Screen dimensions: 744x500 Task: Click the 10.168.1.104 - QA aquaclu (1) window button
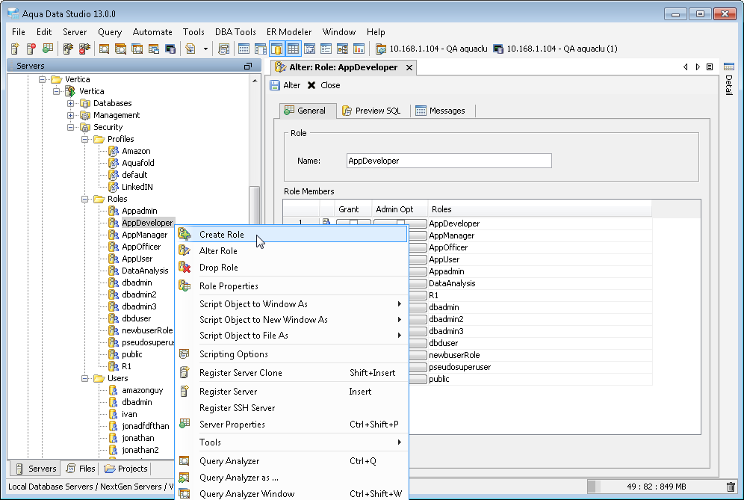point(556,49)
